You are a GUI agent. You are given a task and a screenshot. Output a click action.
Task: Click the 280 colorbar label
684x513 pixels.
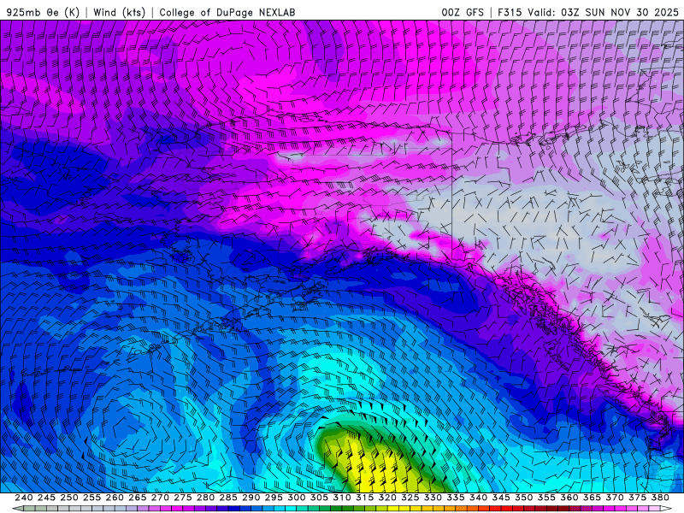pyautogui.click(x=205, y=498)
